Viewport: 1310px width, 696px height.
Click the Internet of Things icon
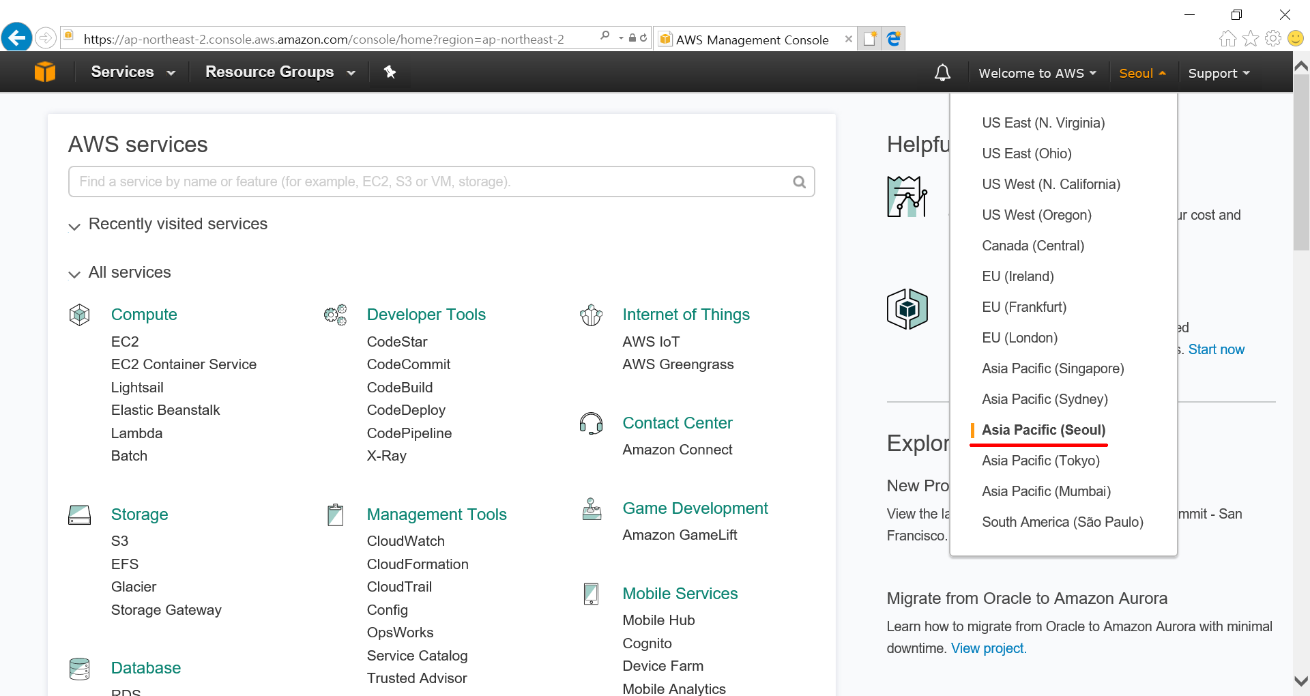tap(591, 315)
